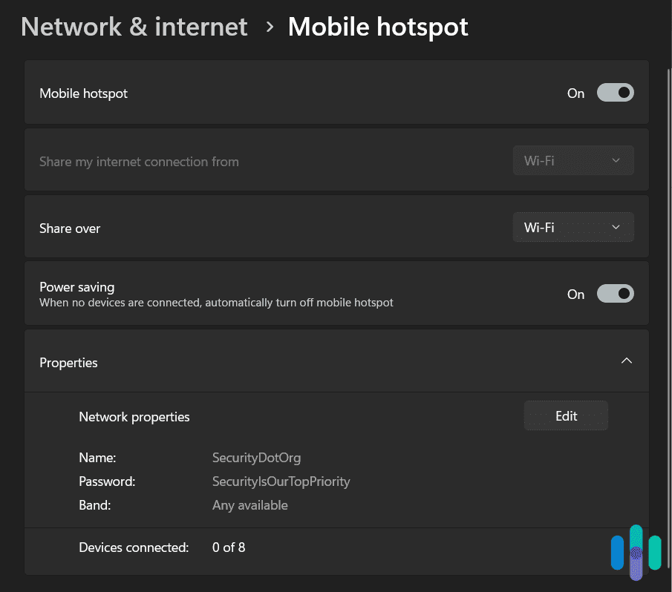Open the Share my internet connection from dropdown

pyautogui.click(x=573, y=160)
